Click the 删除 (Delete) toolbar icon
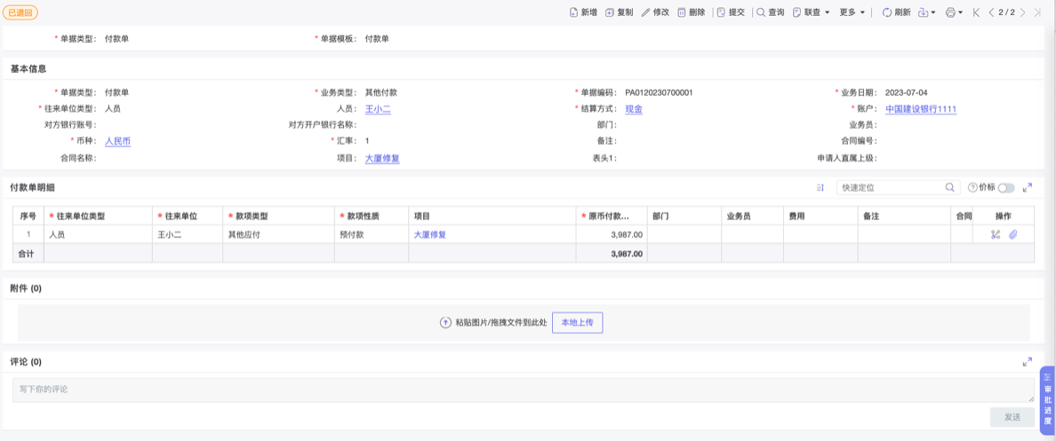This screenshot has height=441, width=1056. click(682, 12)
